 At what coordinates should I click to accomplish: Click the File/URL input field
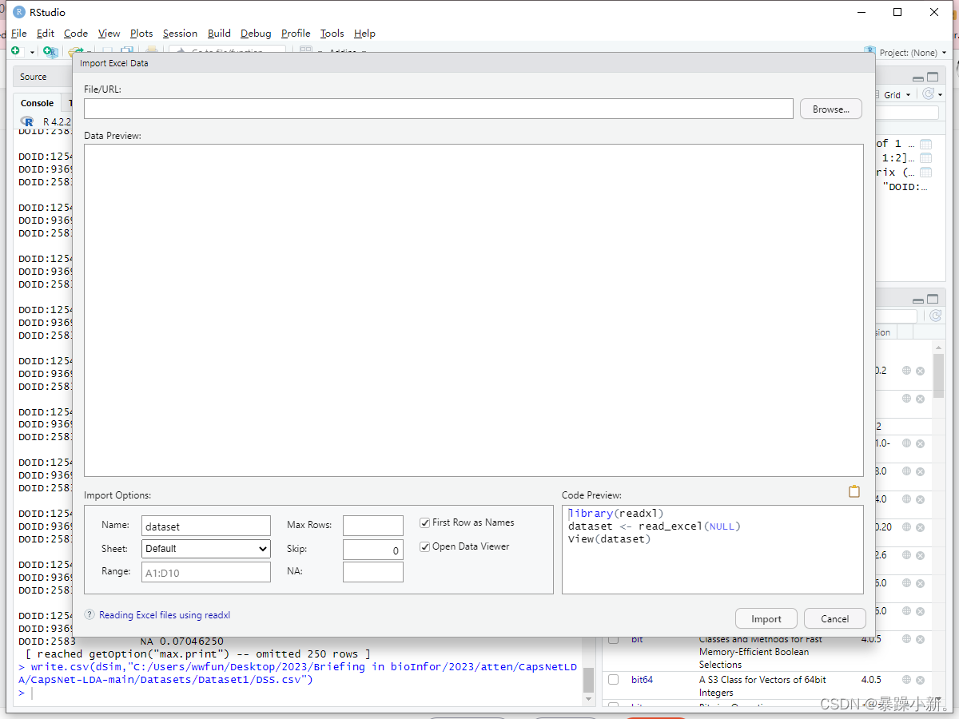pos(439,109)
